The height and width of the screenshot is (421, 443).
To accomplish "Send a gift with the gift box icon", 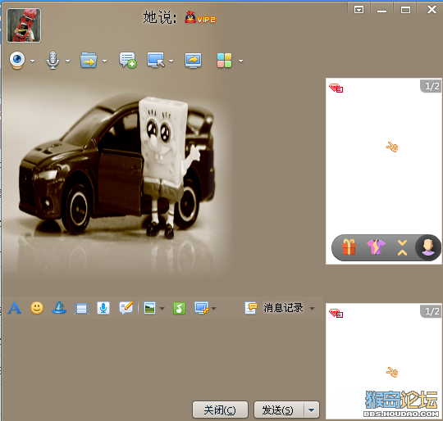I will [349, 247].
